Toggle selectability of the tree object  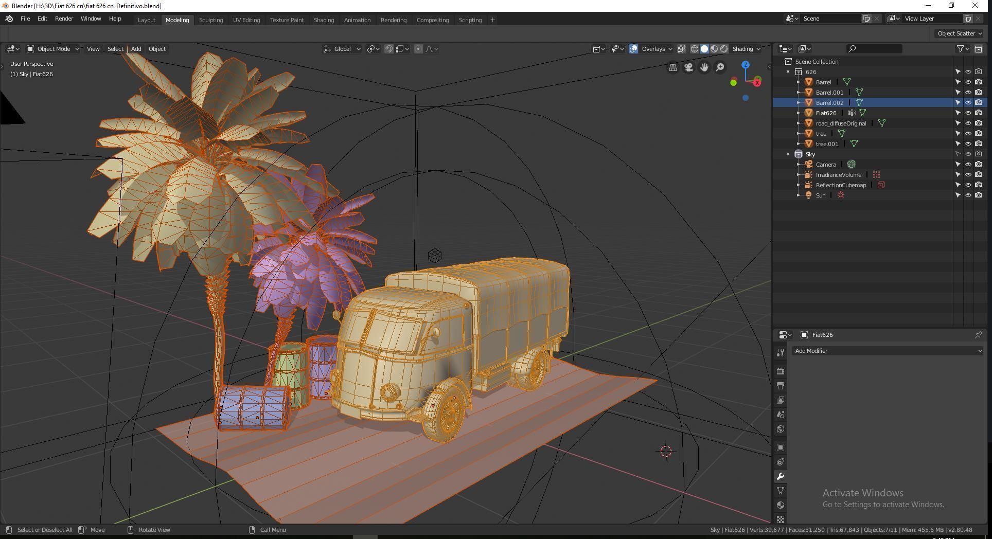pyautogui.click(x=958, y=134)
